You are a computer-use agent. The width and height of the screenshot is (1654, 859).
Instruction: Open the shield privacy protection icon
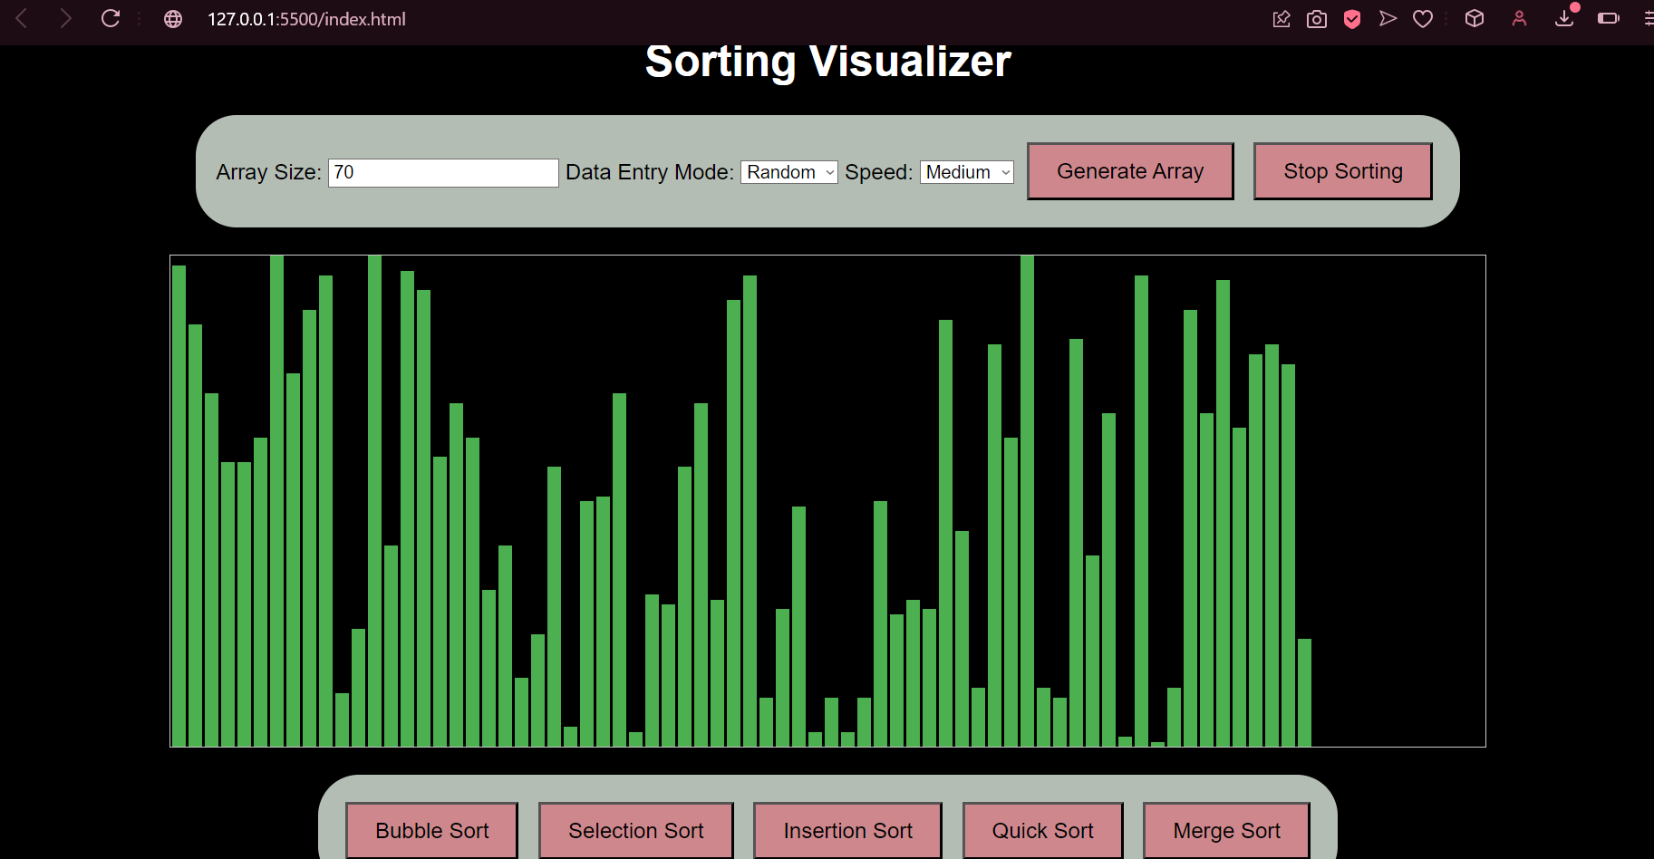point(1352,19)
